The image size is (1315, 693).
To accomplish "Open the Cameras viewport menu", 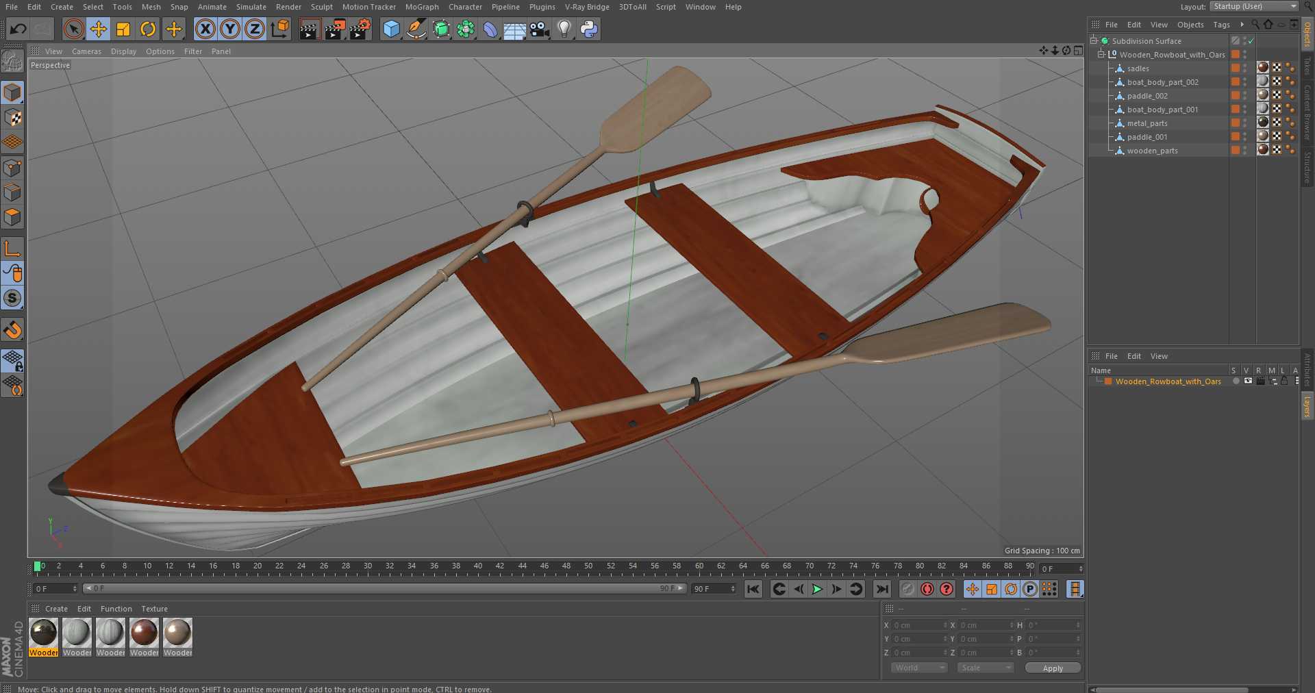I will click(x=86, y=51).
